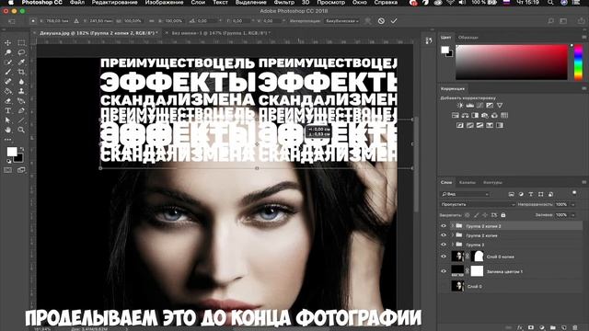Toggle lock position
Image resolution: width=589 pixels, height=331 pixels.
click(x=485, y=214)
